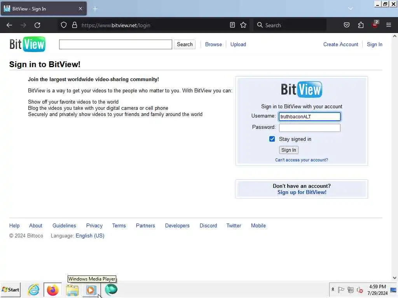The height and width of the screenshot is (298, 398).
Task: Open the About footer link
Action: pos(36,225)
